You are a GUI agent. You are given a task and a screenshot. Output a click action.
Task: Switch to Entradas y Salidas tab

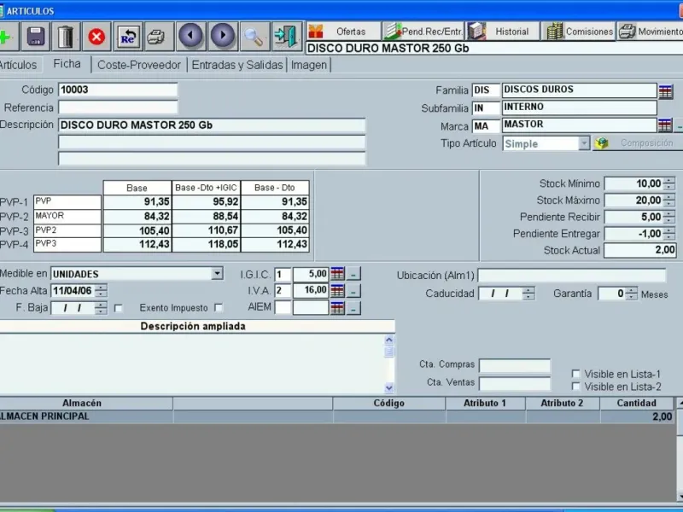coord(237,65)
